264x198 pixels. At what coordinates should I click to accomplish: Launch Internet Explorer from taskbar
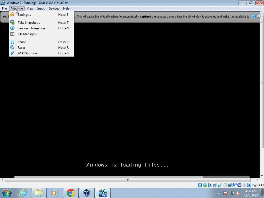pyautogui.click(x=23, y=193)
